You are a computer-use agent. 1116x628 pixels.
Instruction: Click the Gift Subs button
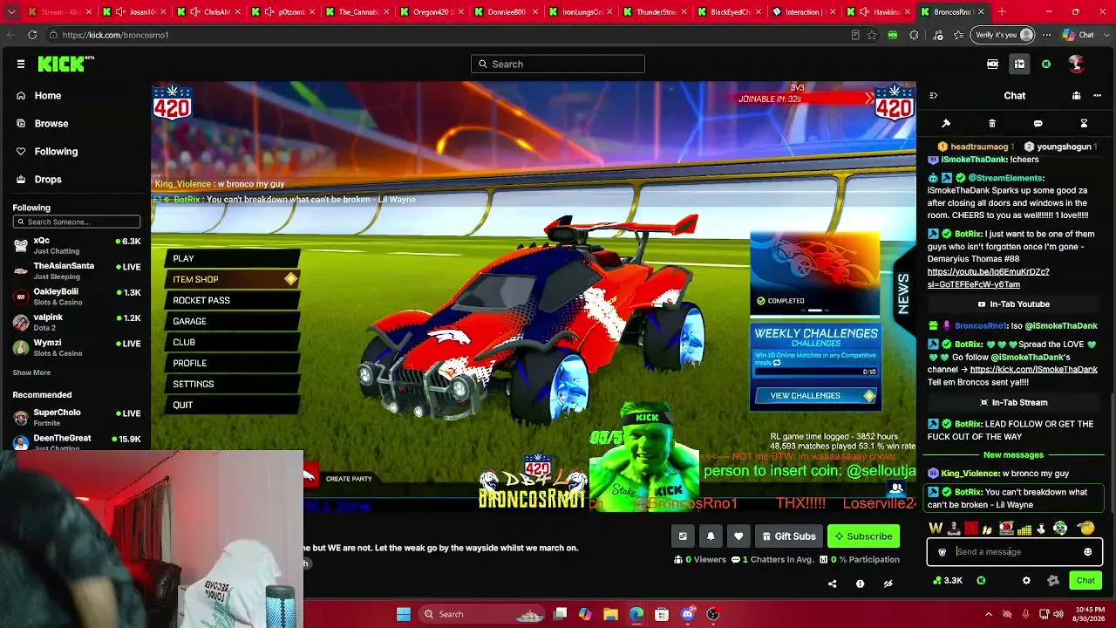pos(788,536)
